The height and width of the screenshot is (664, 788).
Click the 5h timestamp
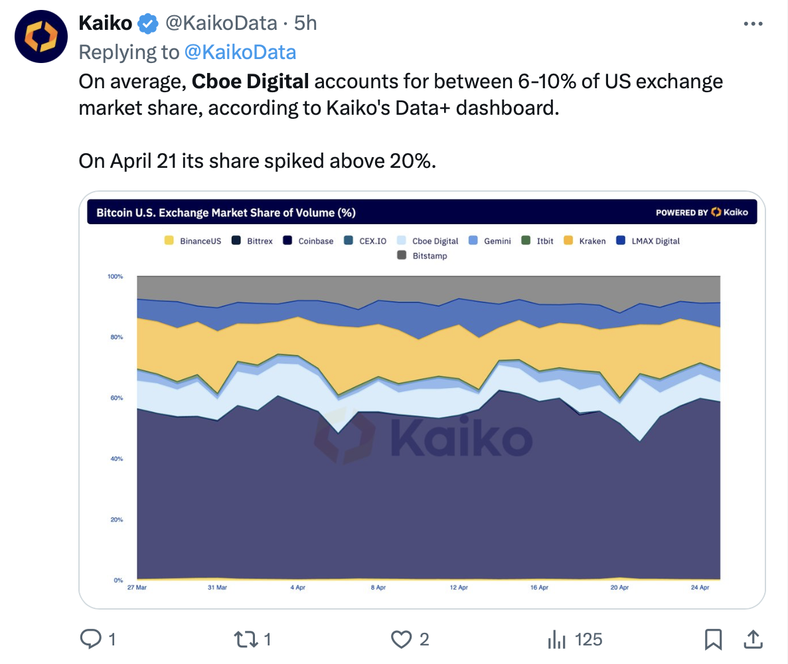click(305, 24)
